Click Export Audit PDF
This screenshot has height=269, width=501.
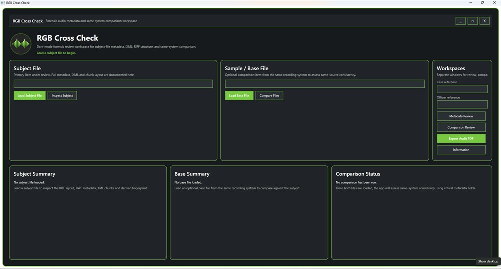pyautogui.click(x=461, y=138)
